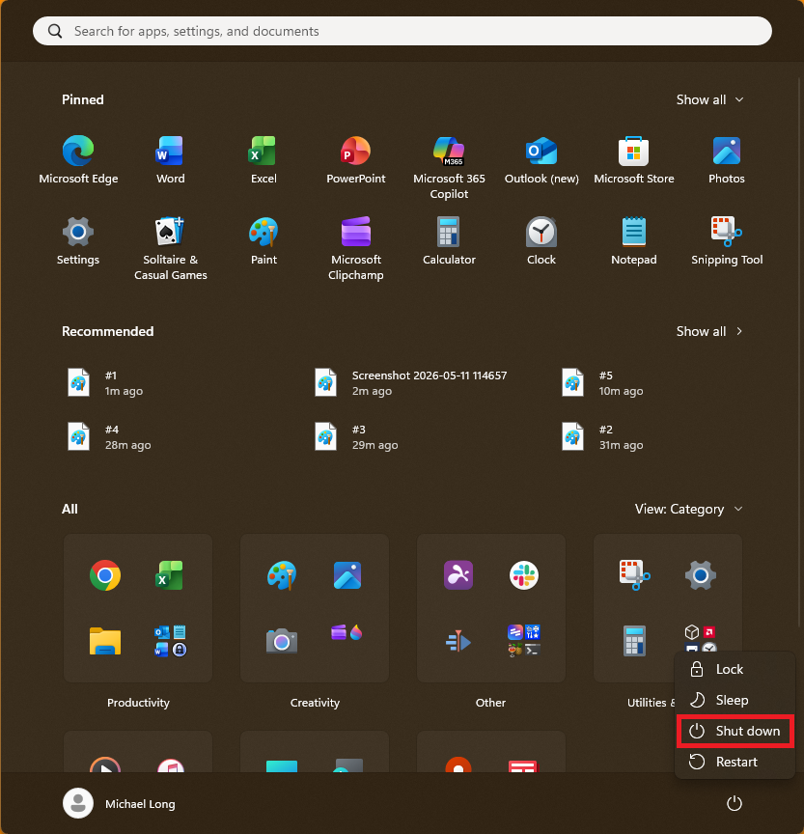
Task: Launch Photos from the Pinned section
Action: pyautogui.click(x=727, y=160)
